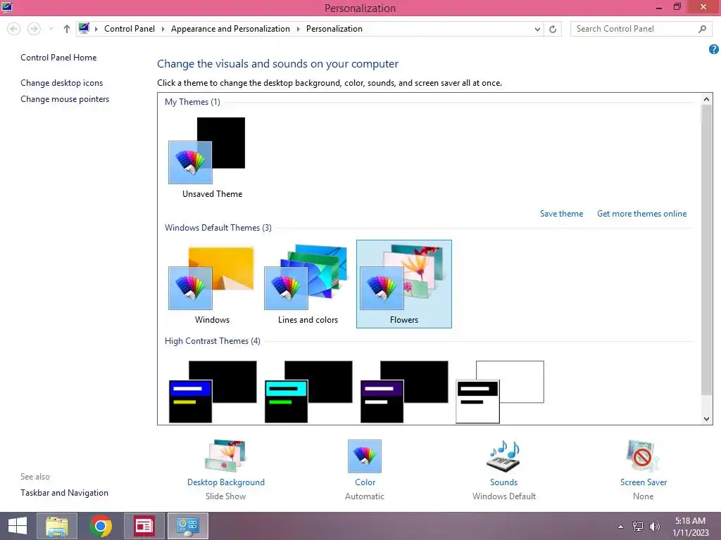Choose the high contrast theme with purple title bar
This screenshot has width=721, height=540.
point(404,392)
